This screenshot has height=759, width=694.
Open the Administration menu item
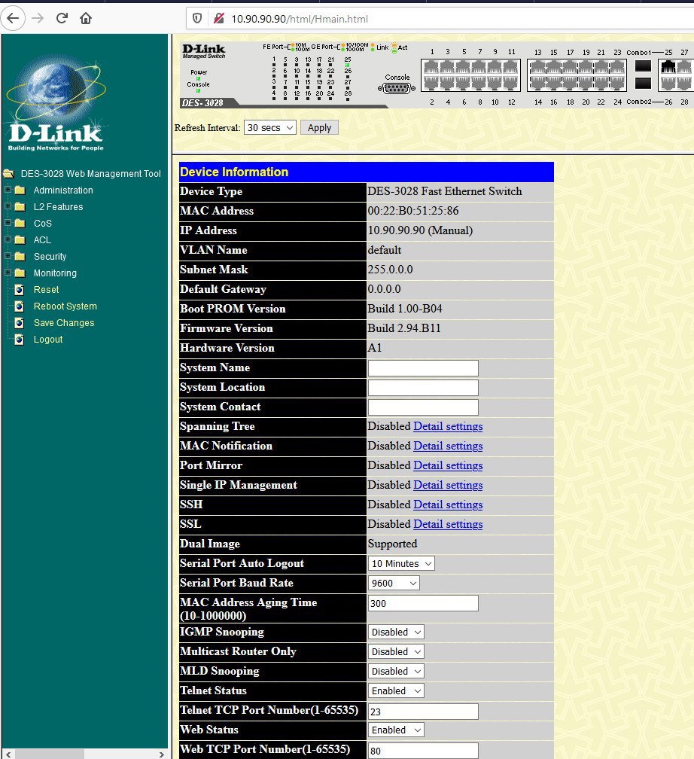point(63,191)
